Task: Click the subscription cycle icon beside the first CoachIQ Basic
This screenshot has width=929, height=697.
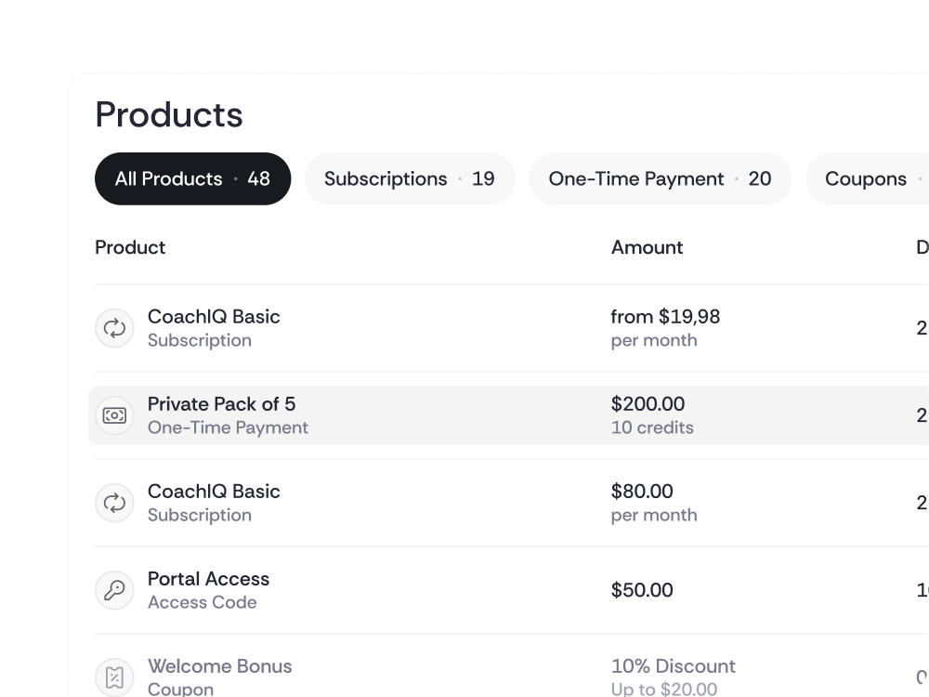Action: pos(114,328)
